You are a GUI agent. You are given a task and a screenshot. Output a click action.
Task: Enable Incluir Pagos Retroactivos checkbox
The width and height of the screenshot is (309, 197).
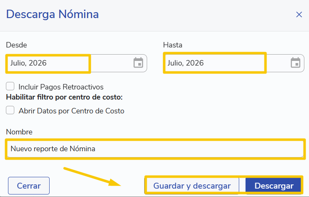point(10,86)
